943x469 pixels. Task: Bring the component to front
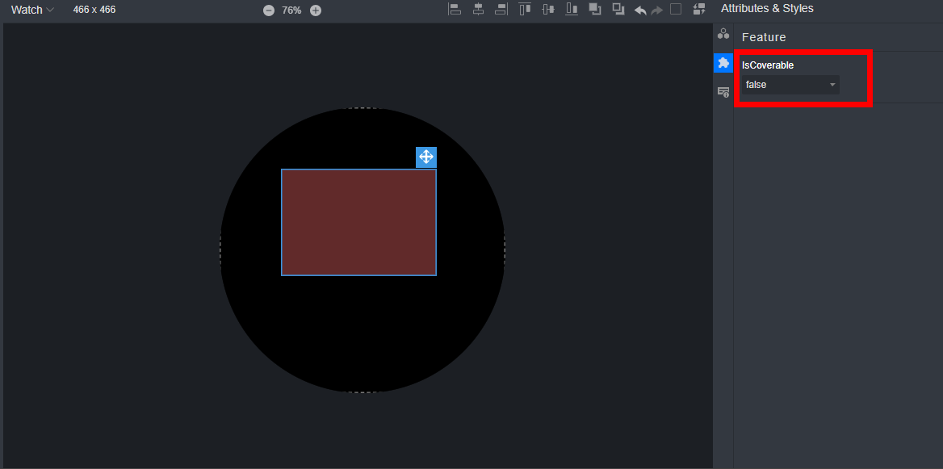pyautogui.click(x=595, y=10)
